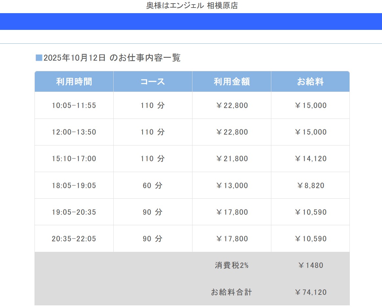Click the page title 奥様はエンジェル 相模原店
The width and height of the screenshot is (382, 307).
(x=192, y=6)
